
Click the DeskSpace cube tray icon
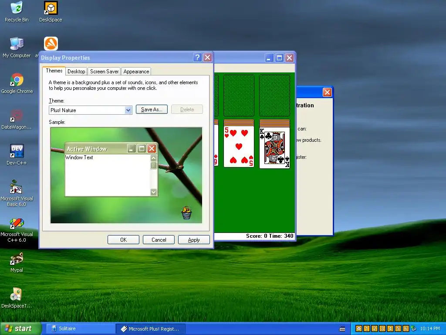pos(359,328)
